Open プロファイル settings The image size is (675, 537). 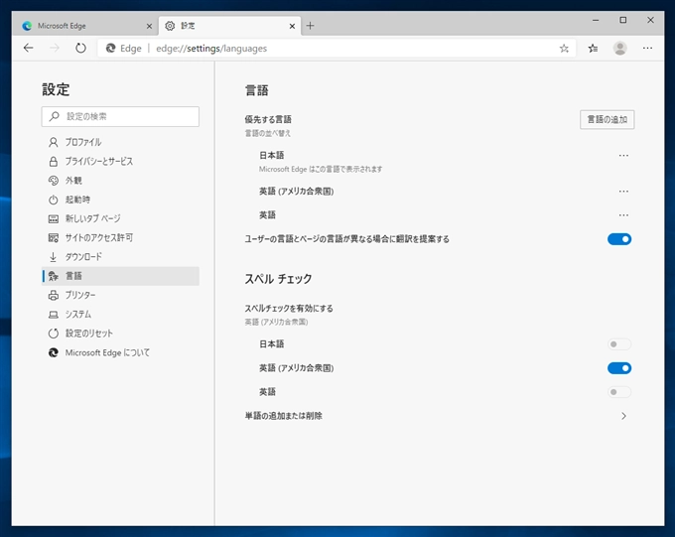pos(120,142)
